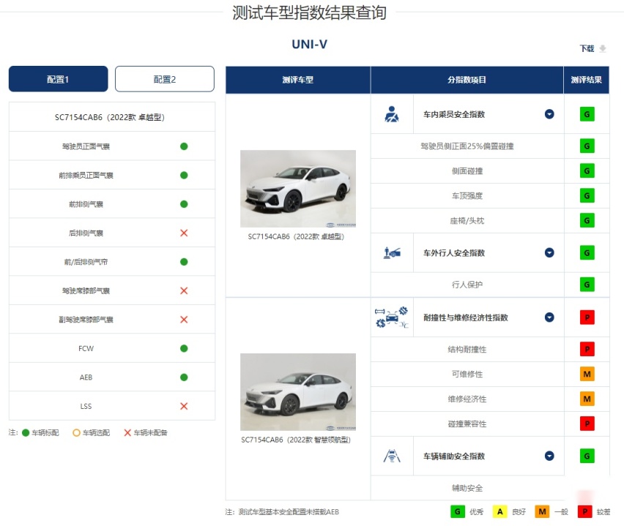
Task: Click the driver assistance icon for 车辆辅助安全指数
Action: [392, 456]
